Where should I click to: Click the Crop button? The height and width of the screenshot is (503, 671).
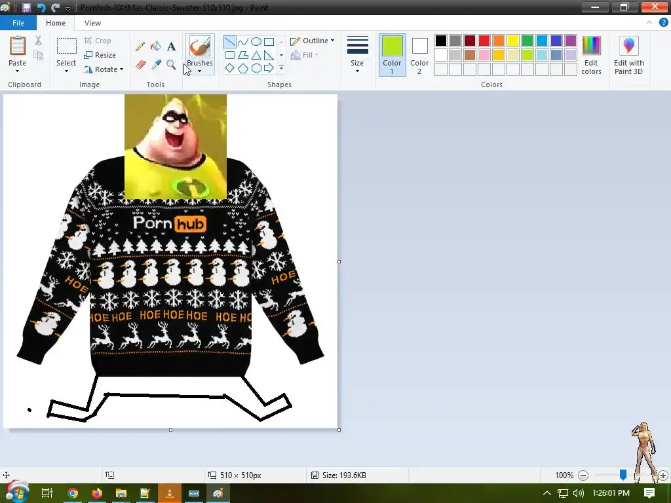click(98, 41)
